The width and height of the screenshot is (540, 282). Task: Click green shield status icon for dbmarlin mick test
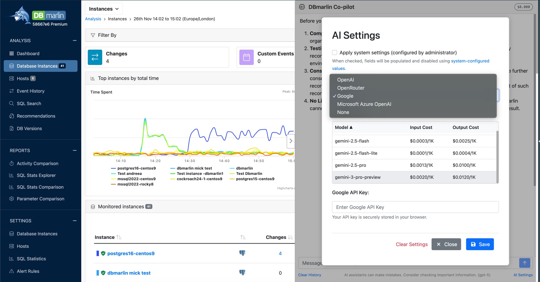103,273
